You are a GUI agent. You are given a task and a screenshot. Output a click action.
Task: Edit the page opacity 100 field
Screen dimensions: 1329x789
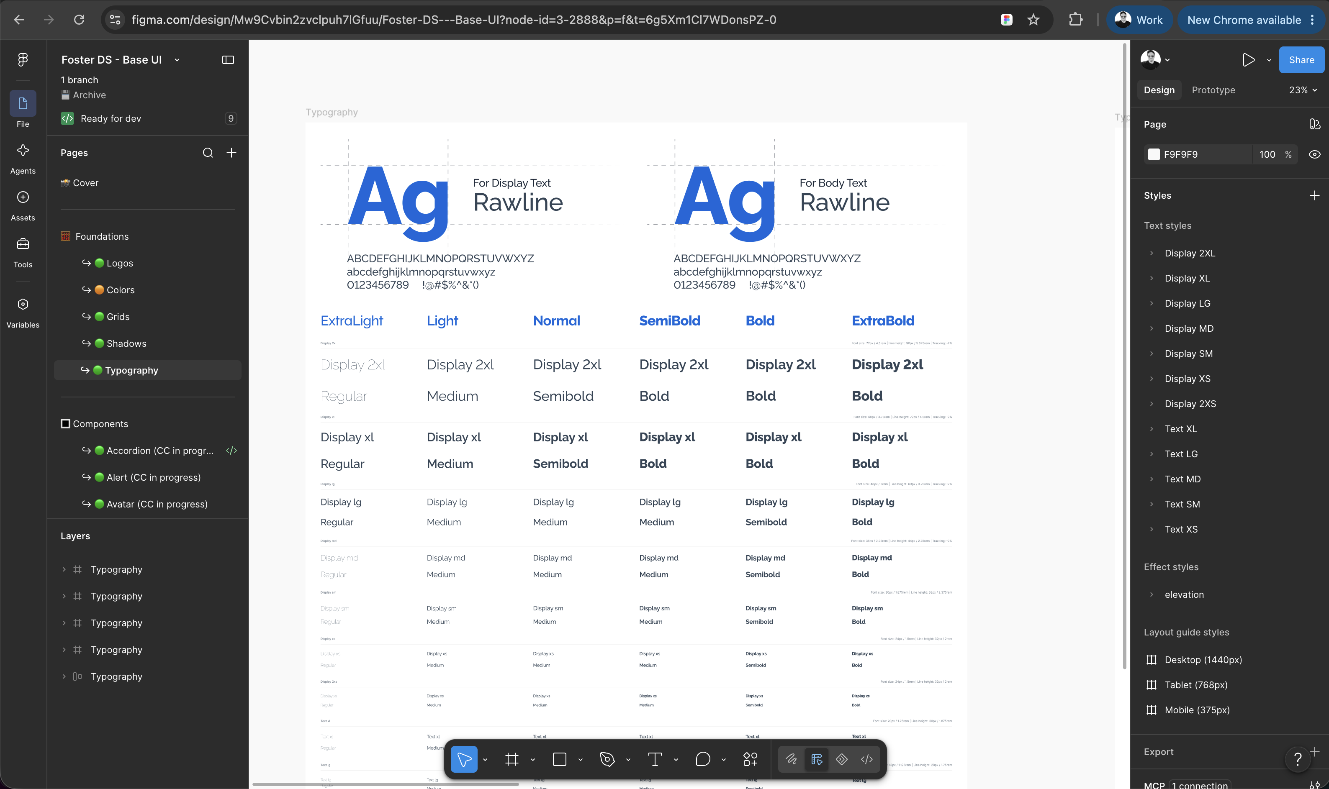[x=1267, y=155]
